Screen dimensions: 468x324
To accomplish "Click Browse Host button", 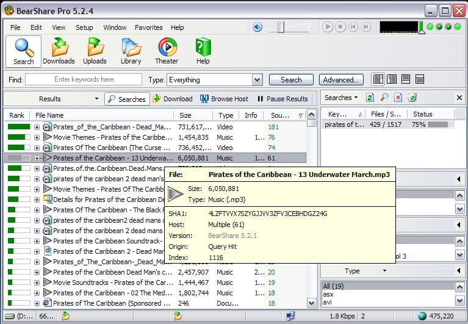I will 224,99.
